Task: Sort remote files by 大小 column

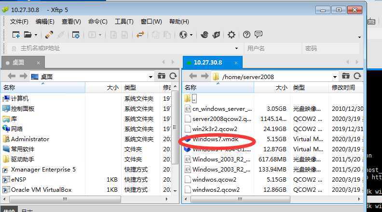Action: pyautogui.click(x=272, y=87)
